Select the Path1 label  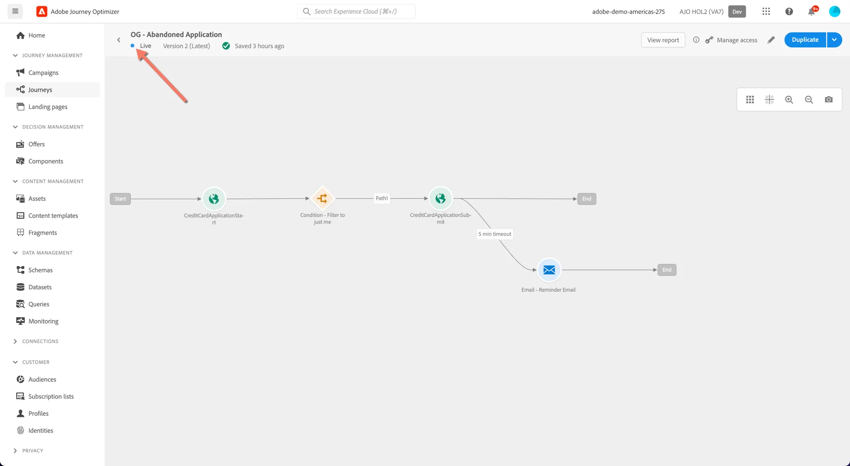382,198
